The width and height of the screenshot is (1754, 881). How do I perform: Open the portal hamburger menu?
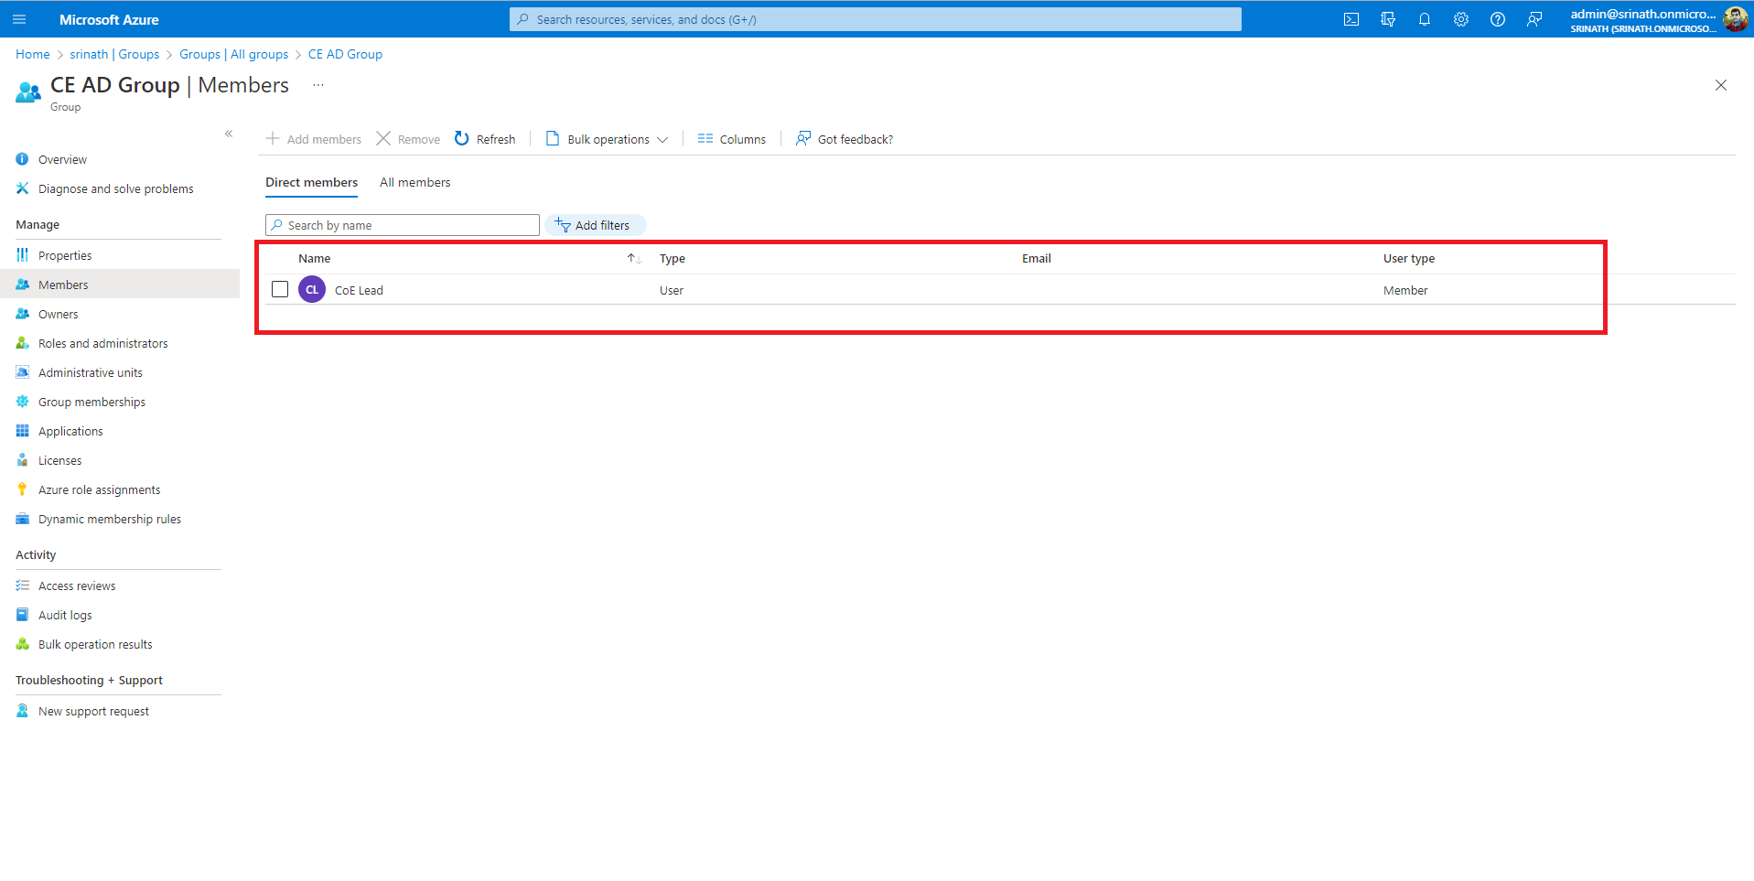19,19
